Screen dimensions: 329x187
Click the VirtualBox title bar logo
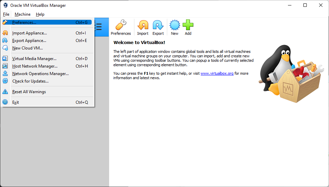pos(5,5)
